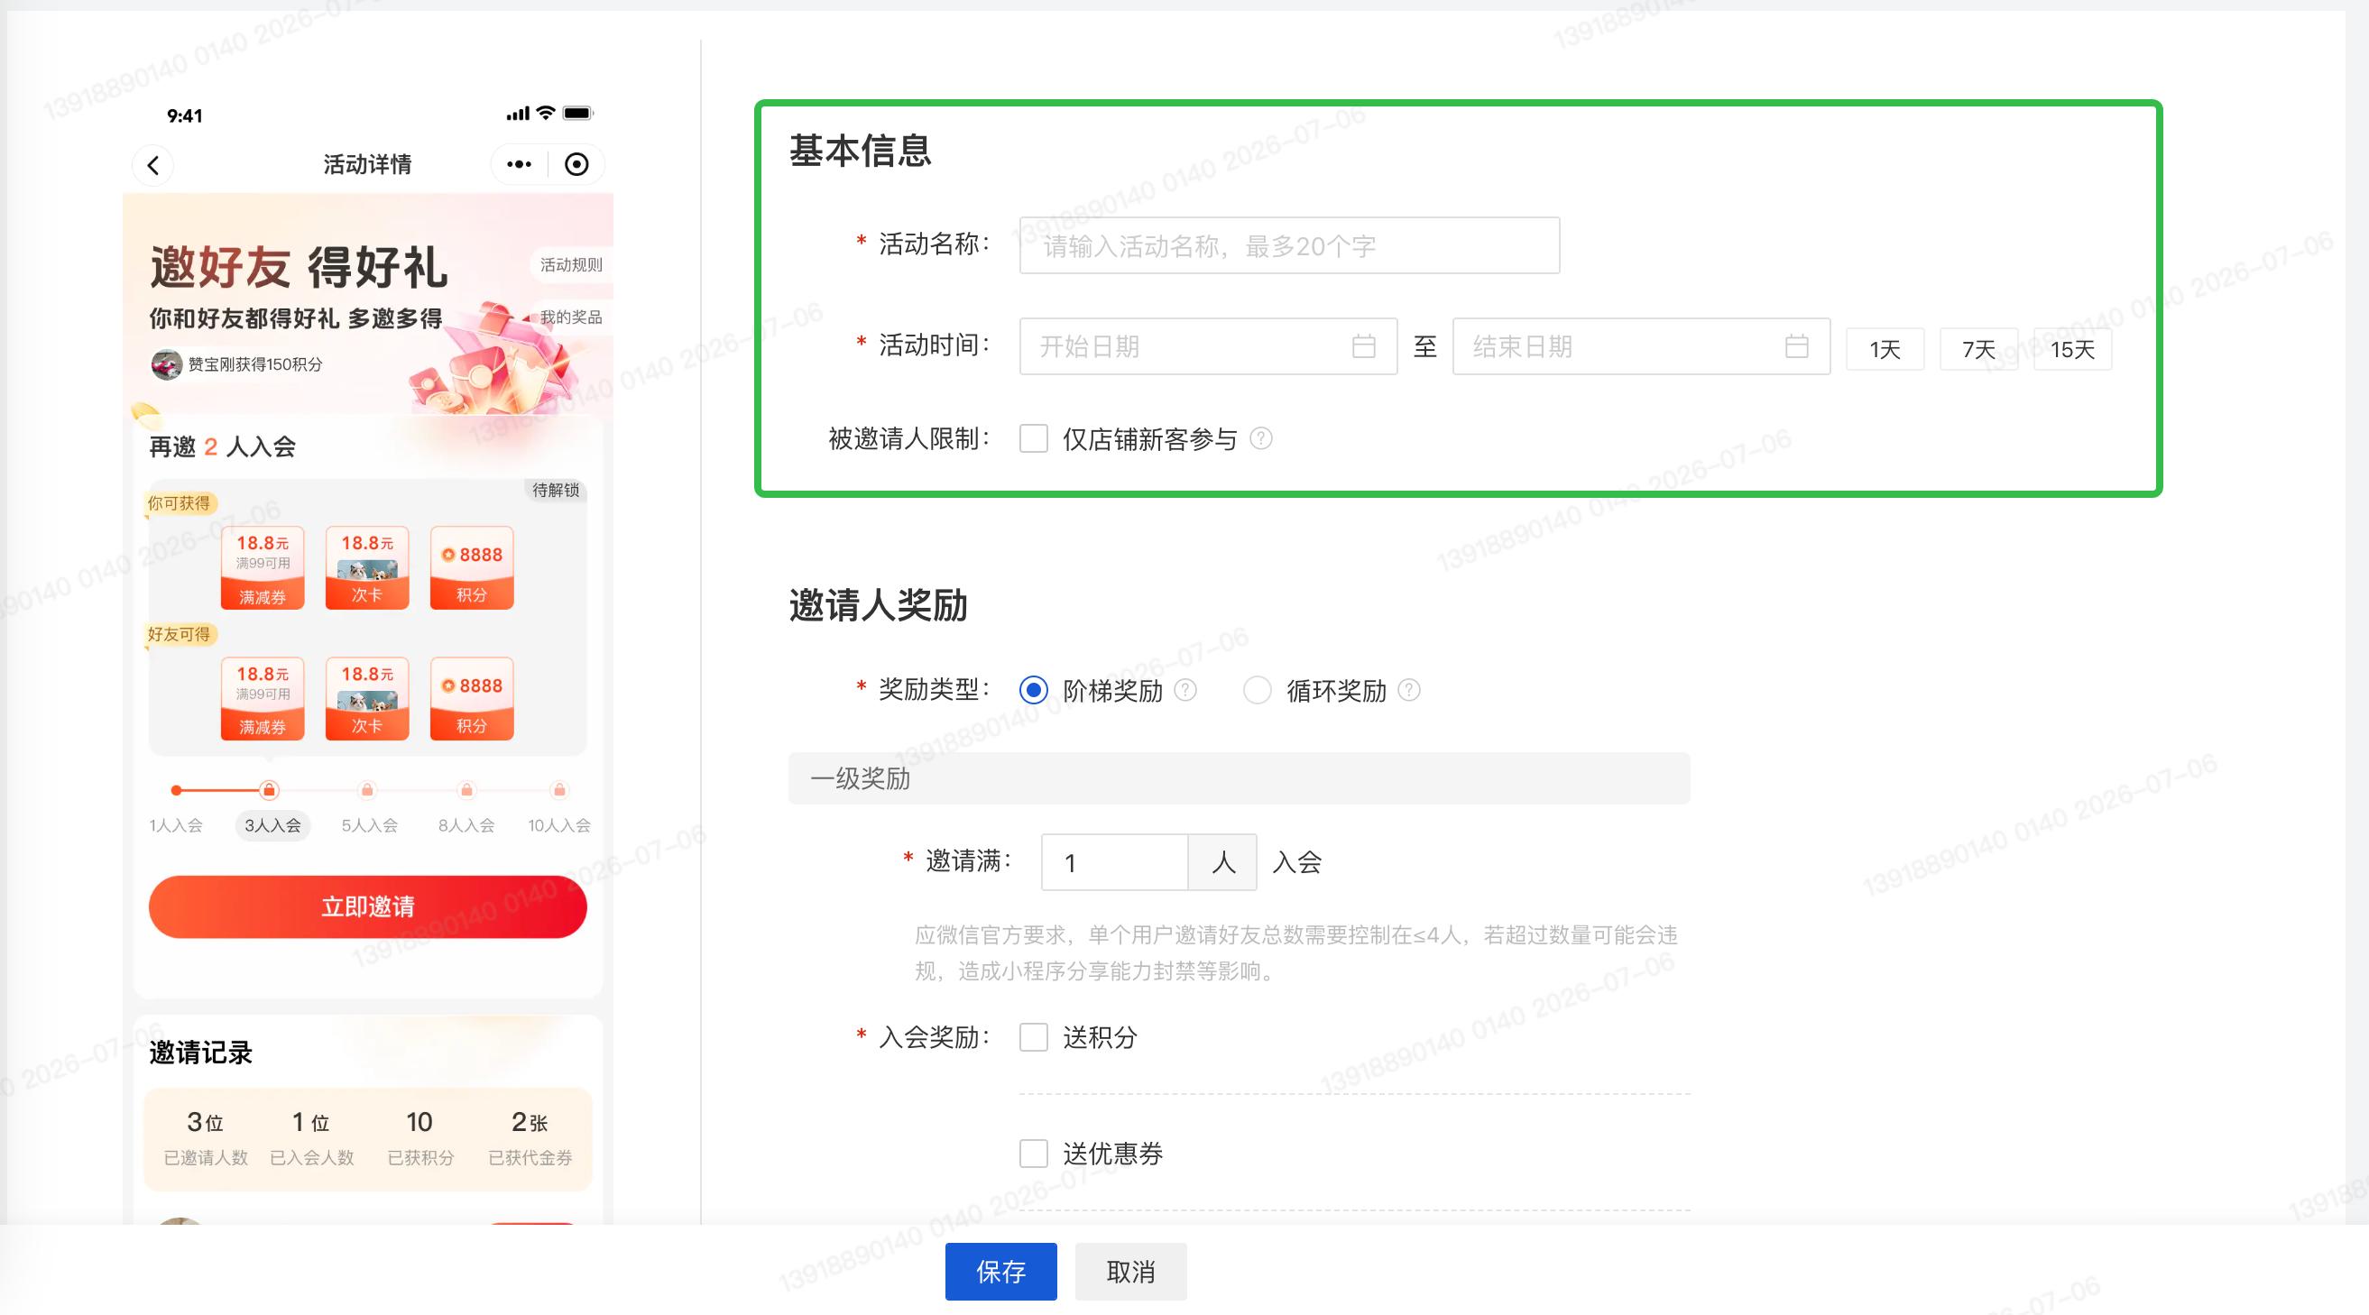Tap 8888 积分 card under 你可获得
The image size is (2369, 1315).
tap(472, 567)
